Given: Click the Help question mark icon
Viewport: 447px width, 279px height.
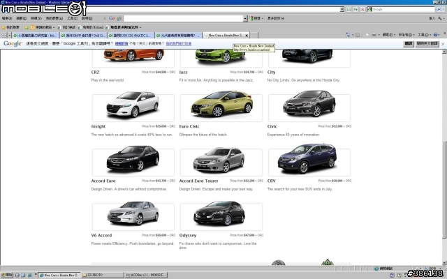Looking at the screenshot, I should (436, 35).
